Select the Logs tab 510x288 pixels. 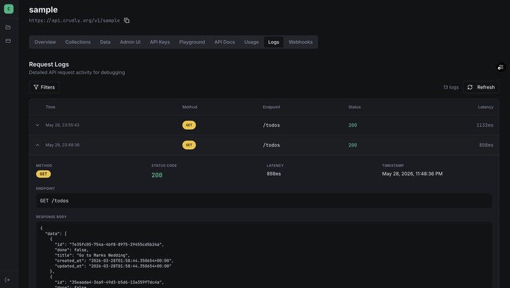click(x=274, y=42)
